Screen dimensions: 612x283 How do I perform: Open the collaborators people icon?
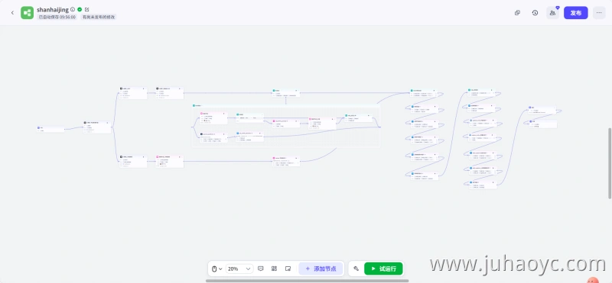(552, 13)
